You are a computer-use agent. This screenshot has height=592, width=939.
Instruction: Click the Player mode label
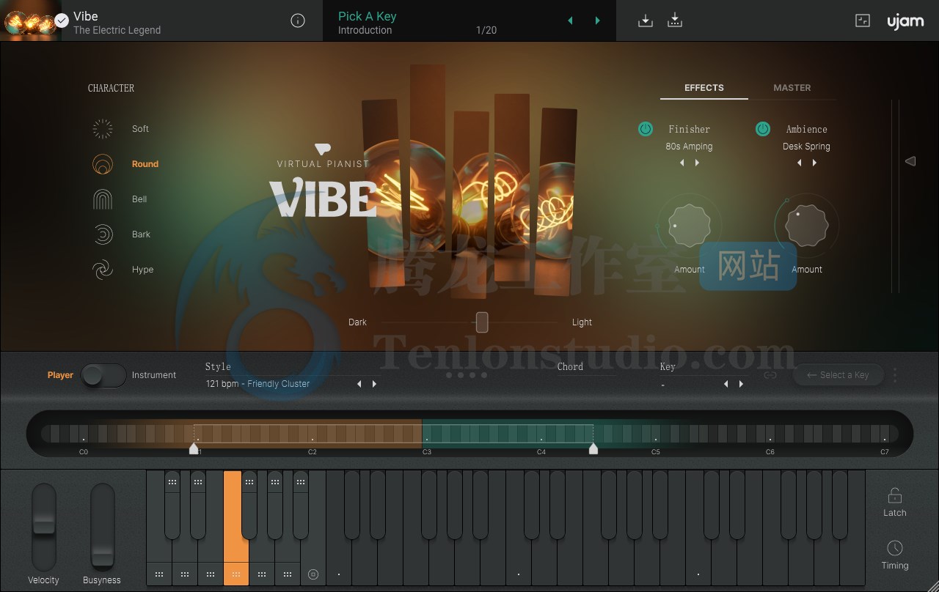(60, 375)
